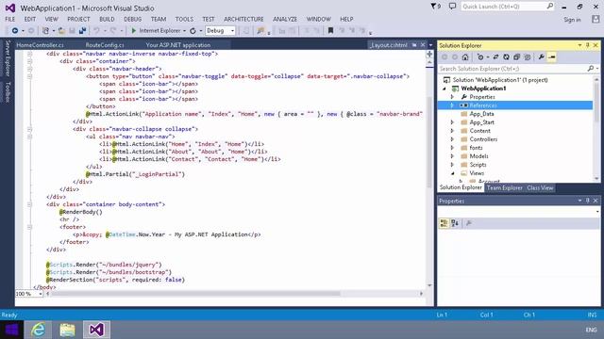Screen dimensions: 604x339
Task: Click the Solution Explorer Refresh icon
Action: pos(506,57)
